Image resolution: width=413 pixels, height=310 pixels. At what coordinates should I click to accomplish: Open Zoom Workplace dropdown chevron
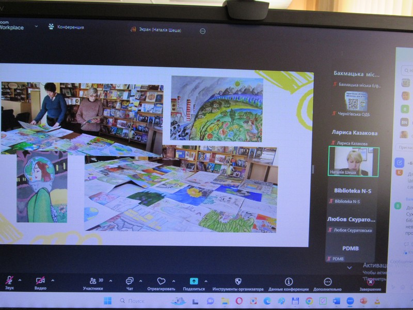click(x=36, y=26)
